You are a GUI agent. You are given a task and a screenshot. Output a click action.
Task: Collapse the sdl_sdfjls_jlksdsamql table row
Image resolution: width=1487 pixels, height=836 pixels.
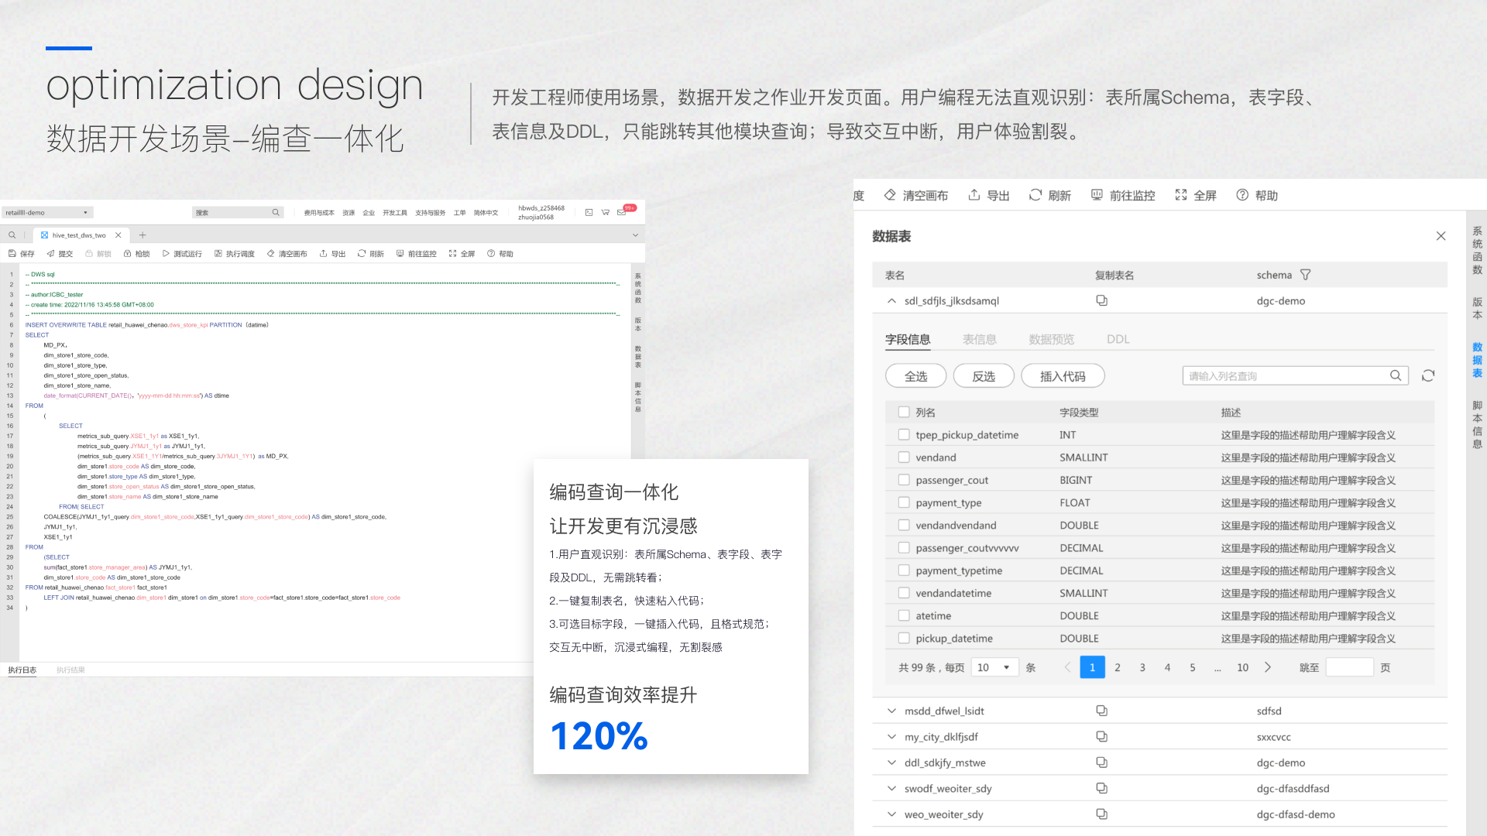891,300
